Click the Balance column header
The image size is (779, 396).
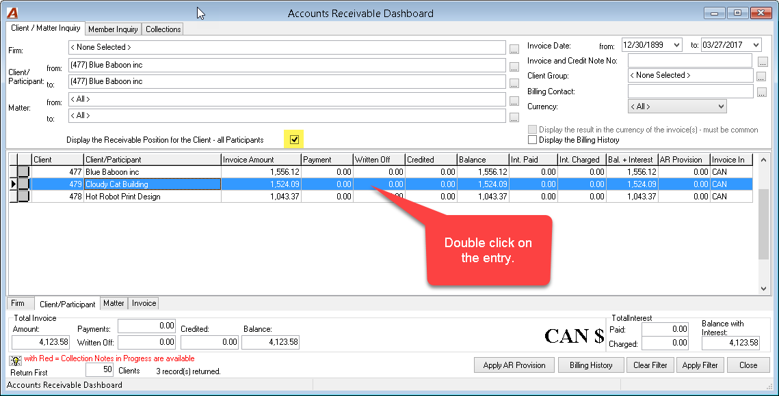(482, 160)
